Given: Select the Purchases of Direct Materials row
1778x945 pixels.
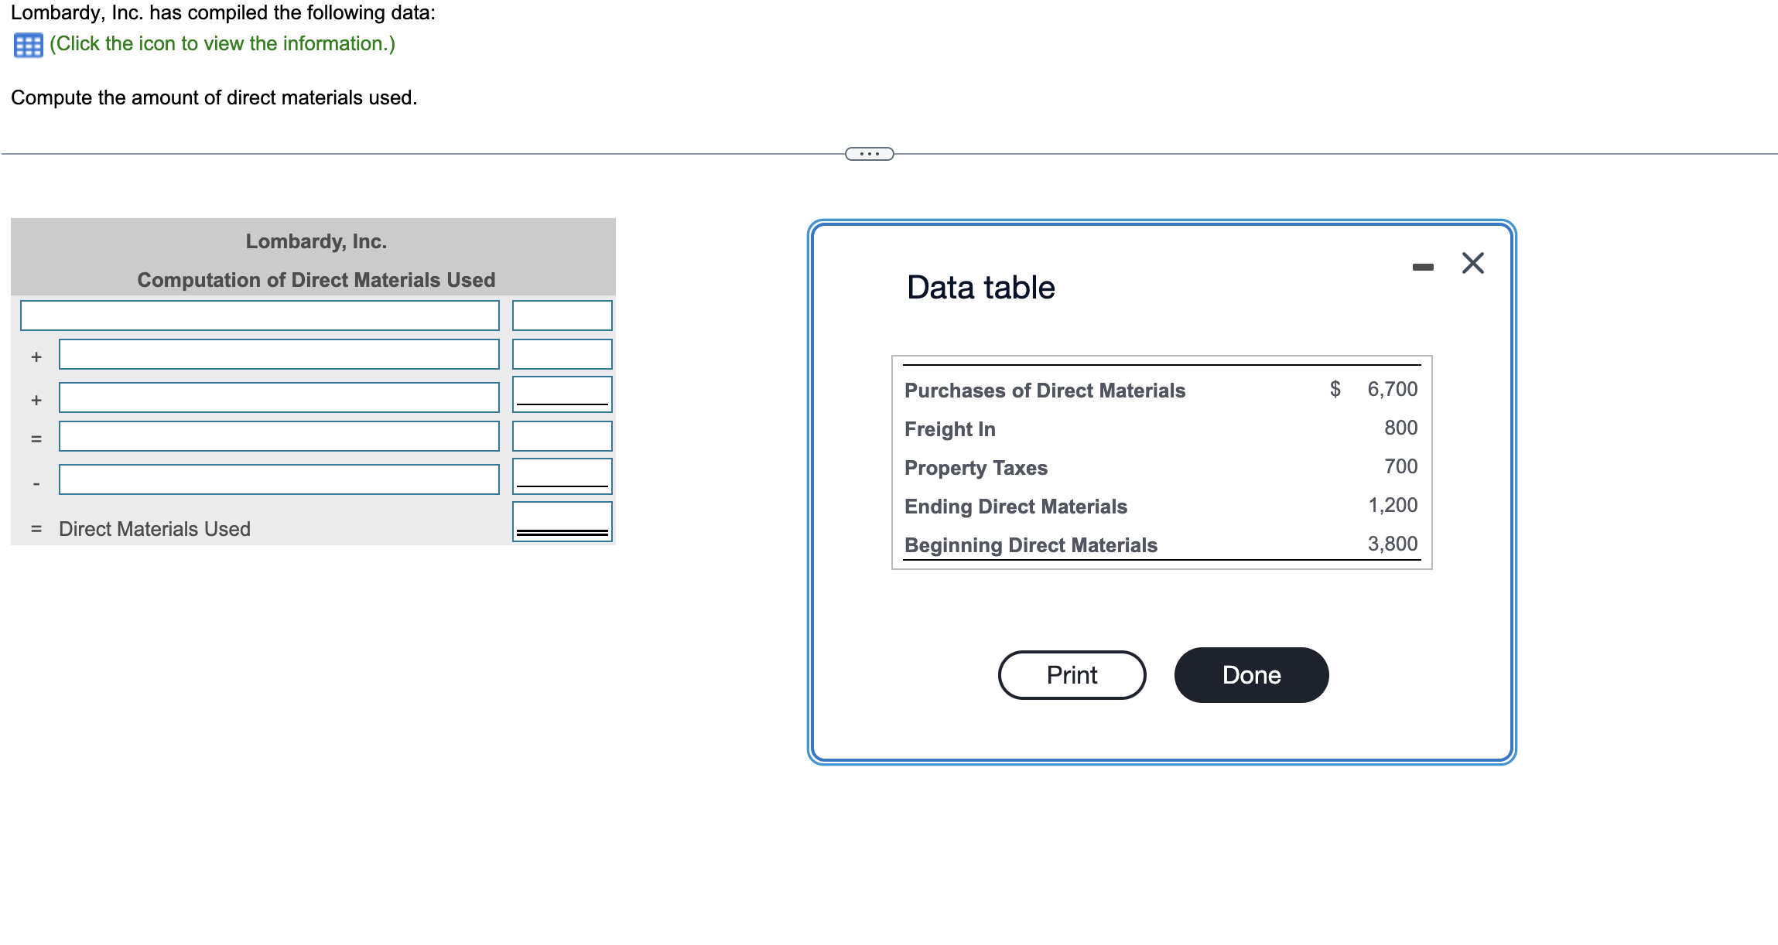Looking at the screenshot, I should click(1044, 390).
